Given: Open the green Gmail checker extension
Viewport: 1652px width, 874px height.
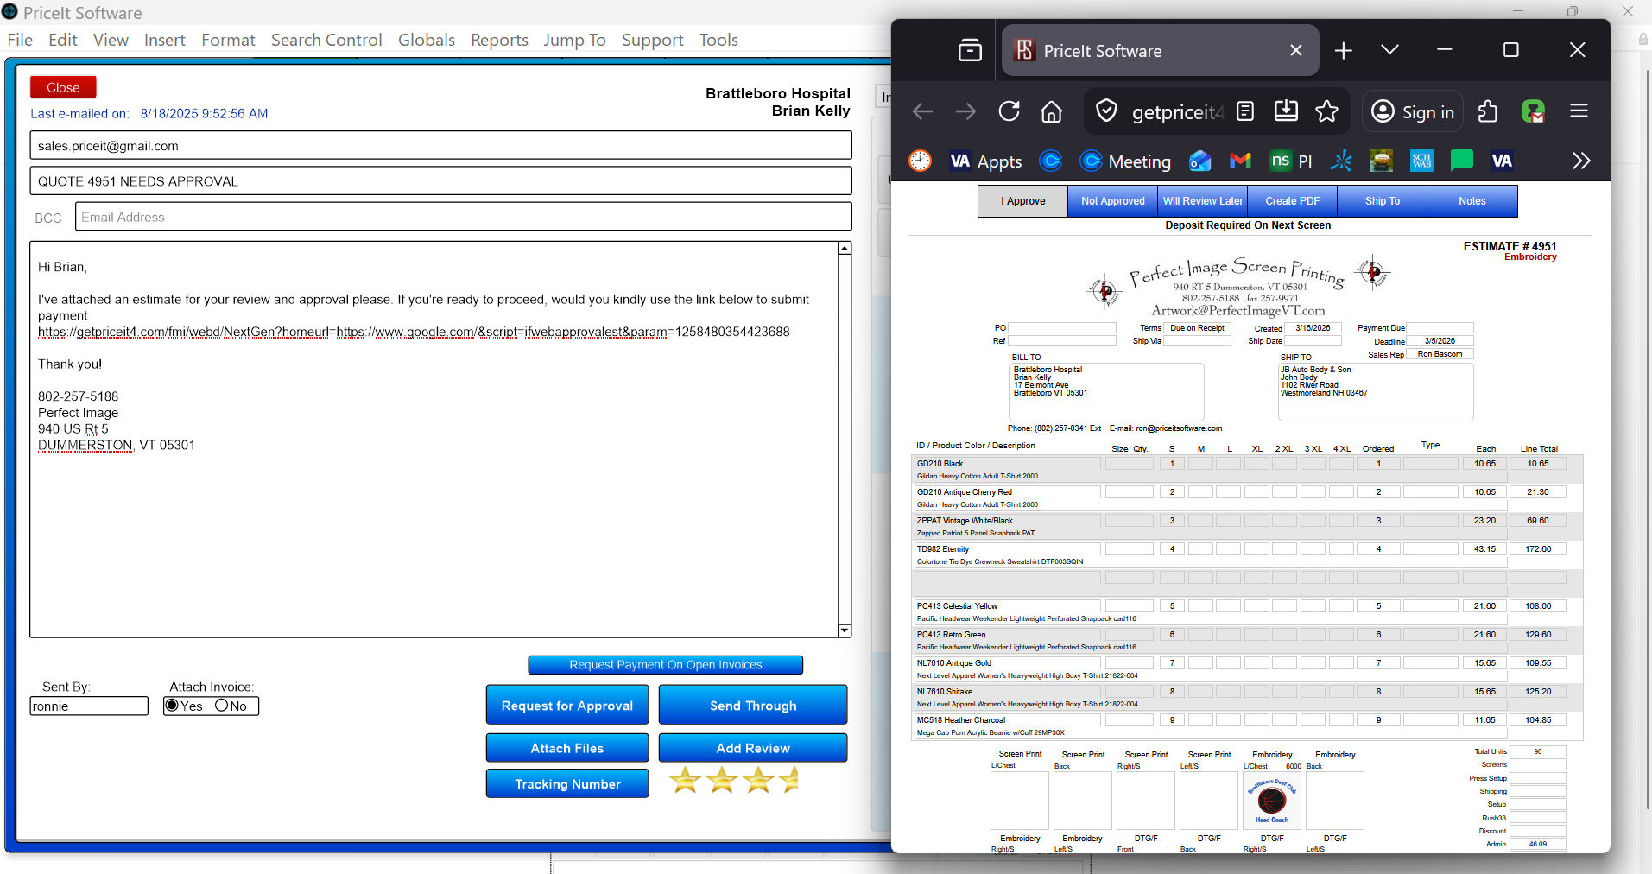Looking at the screenshot, I should point(1533,111).
